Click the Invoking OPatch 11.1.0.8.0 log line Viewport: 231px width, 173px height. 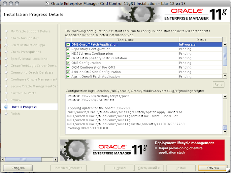(87, 128)
